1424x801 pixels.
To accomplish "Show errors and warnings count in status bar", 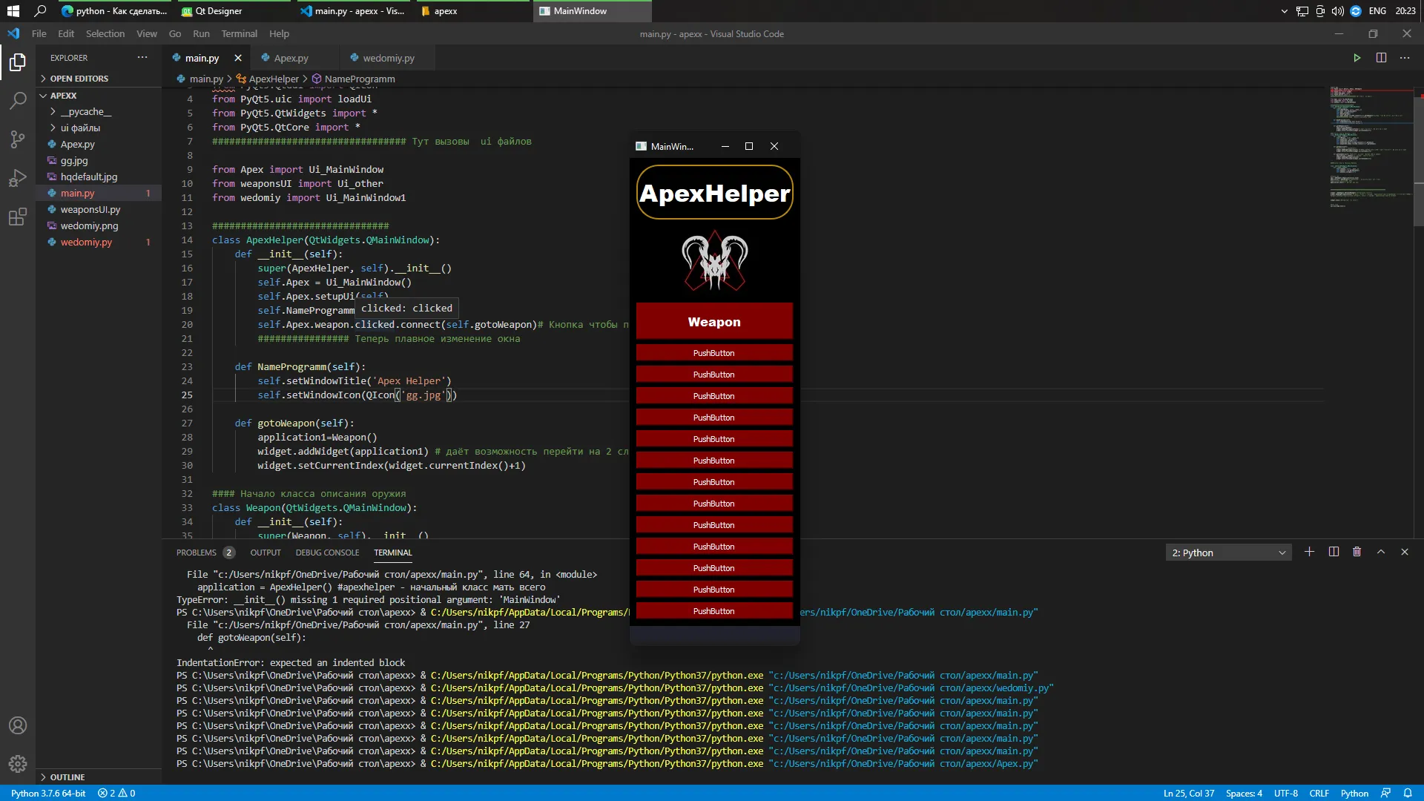I will [x=116, y=793].
